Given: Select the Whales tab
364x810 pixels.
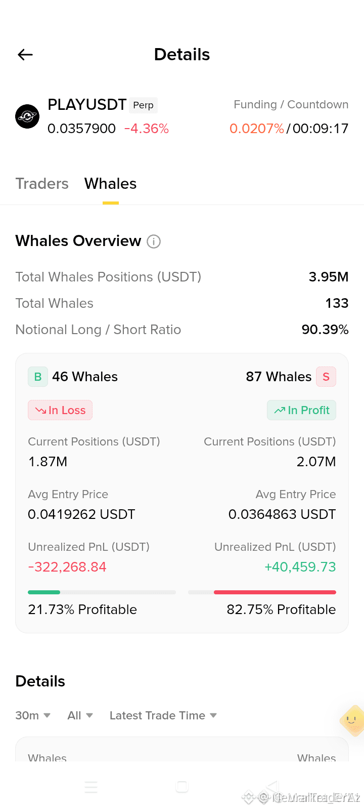Looking at the screenshot, I should tap(110, 183).
